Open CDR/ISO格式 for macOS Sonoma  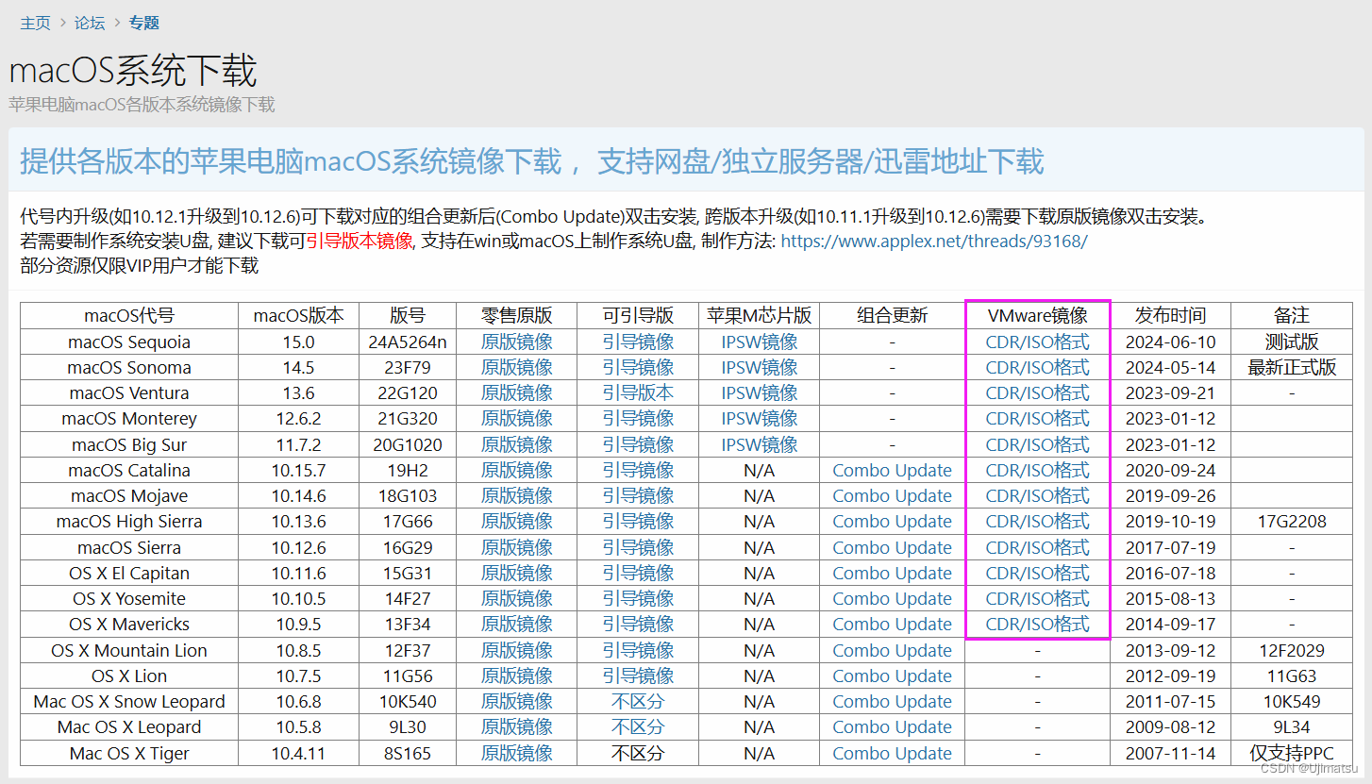[1037, 367]
